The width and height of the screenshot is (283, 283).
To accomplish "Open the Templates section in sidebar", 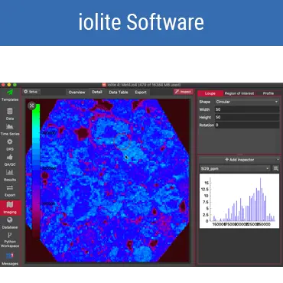I will (x=10, y=95).
